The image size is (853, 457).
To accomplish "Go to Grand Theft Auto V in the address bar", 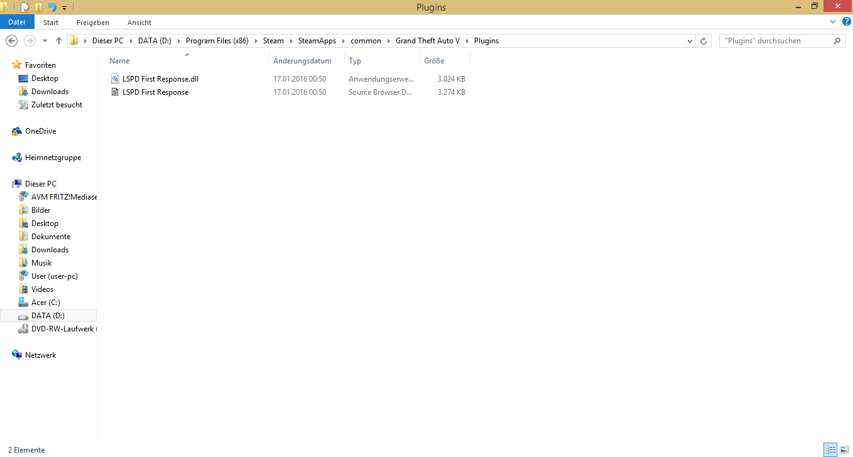I will pyautogui.click(x=428, y=41).
